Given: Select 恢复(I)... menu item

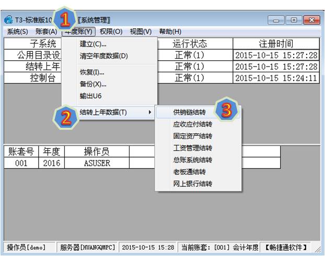Looking at the screenshot, I should tap(91, 72).
